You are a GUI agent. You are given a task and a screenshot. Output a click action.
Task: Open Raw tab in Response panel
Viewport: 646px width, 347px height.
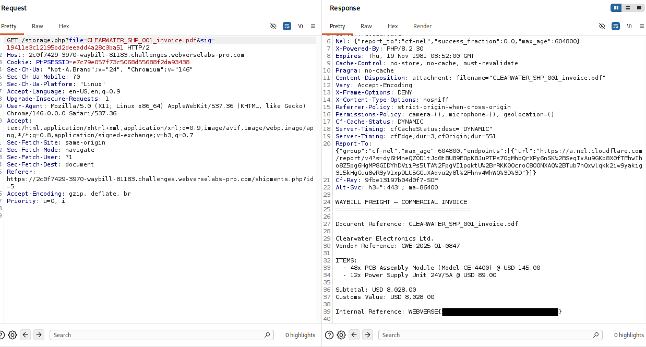tap(366, 26)
